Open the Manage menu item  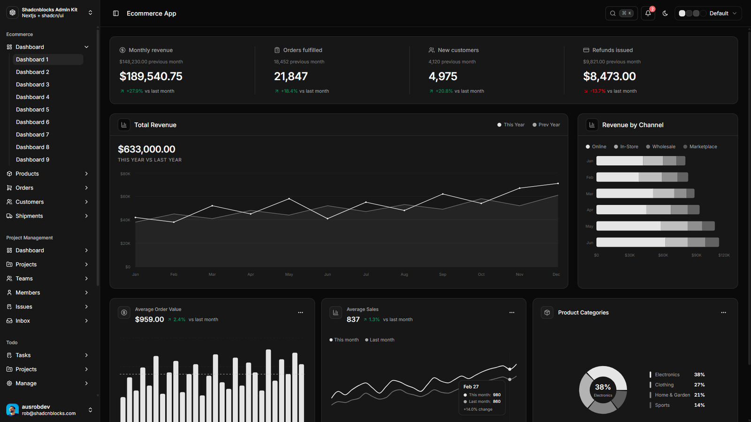[48, 384]
